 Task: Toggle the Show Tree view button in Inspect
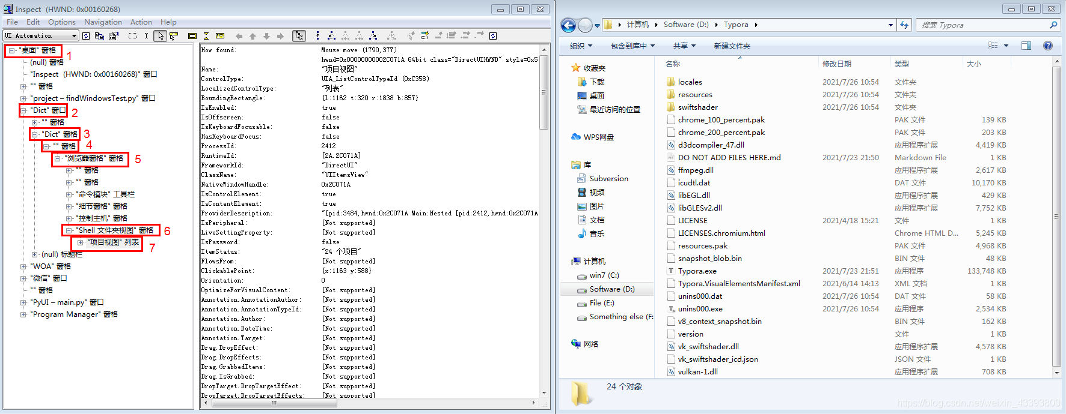[299, 36]
